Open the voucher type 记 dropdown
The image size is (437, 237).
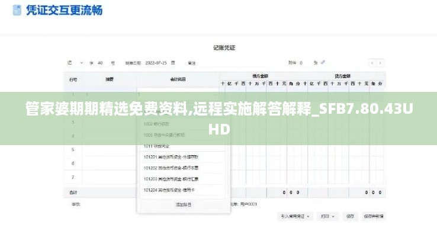coord(75,63)
